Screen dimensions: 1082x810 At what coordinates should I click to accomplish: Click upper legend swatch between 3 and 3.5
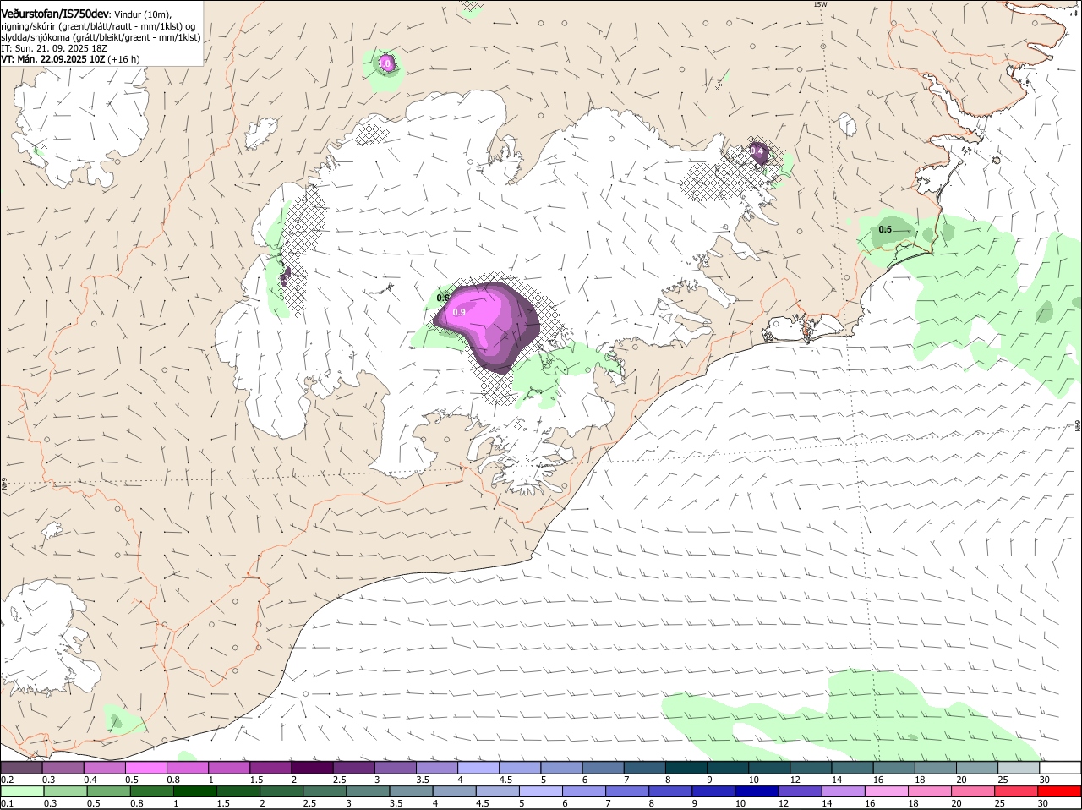point(396,768)
